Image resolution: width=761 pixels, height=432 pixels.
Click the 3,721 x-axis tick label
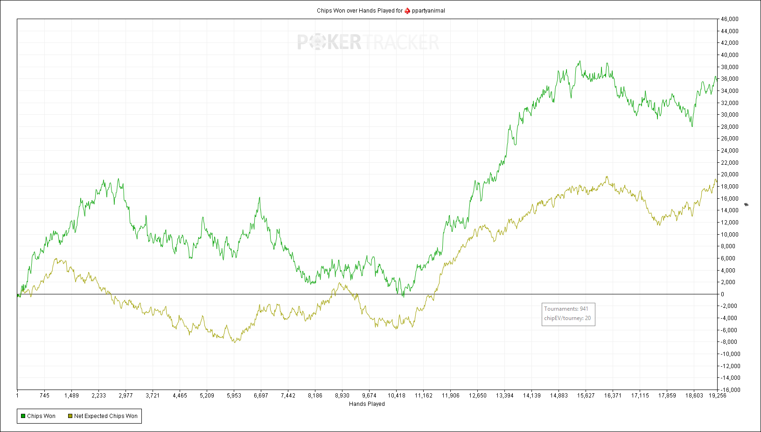click(153, 396)
